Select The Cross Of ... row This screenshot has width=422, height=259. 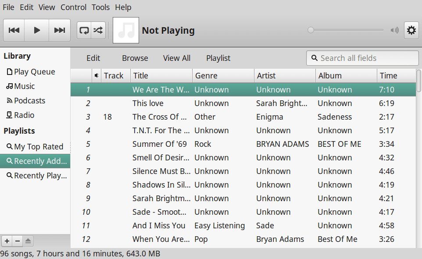click(243, 117)
